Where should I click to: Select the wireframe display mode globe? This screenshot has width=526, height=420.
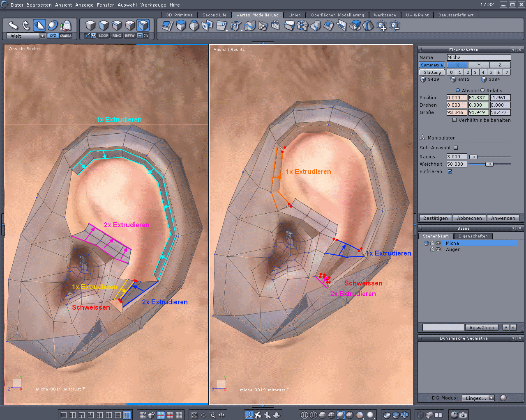tap(305, 415)
